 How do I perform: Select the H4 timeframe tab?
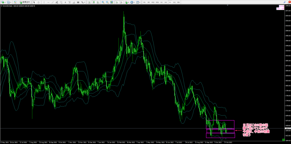166,2
